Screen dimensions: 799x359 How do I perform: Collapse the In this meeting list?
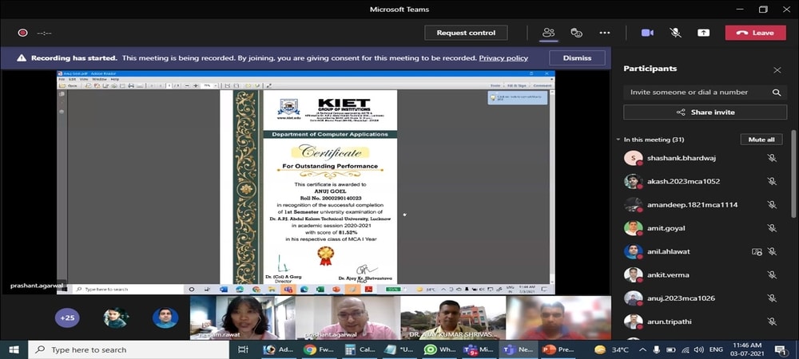pos(618,140)
